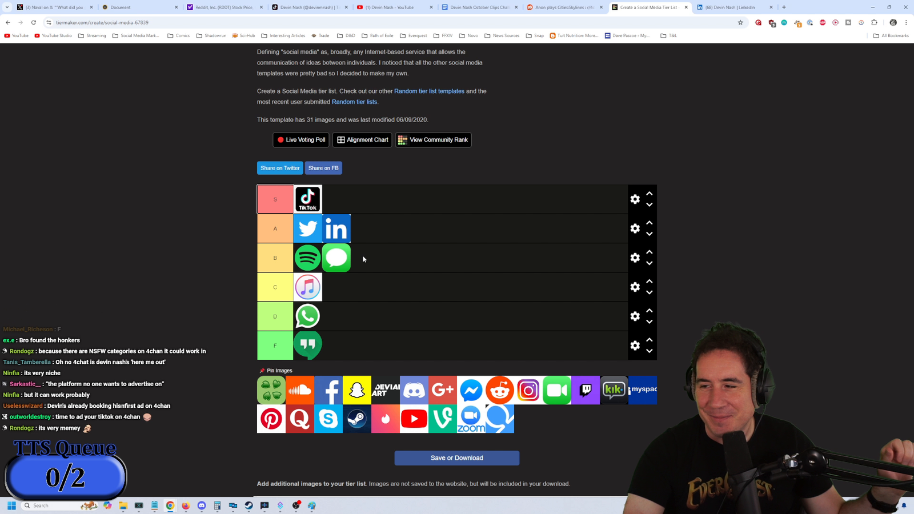Open the Alignment Chart button

[x=362, y=140]
